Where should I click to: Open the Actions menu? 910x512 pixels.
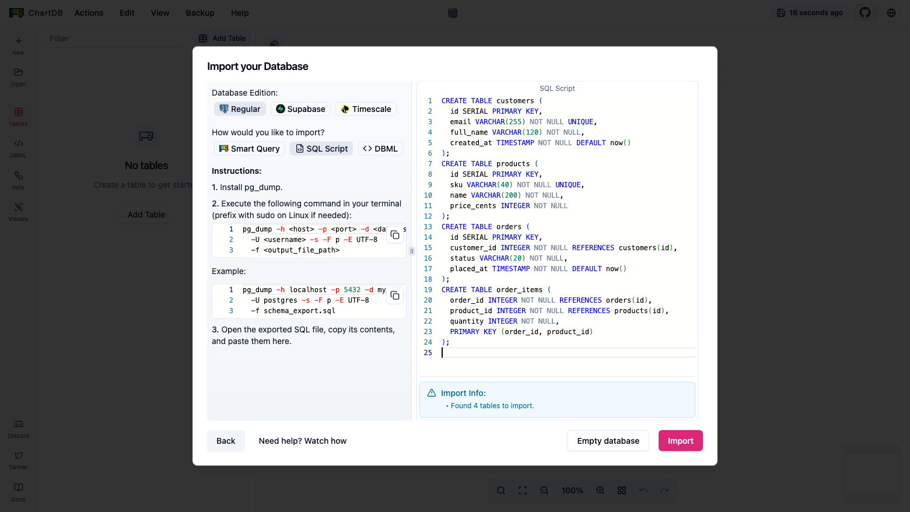click(89, 13)
